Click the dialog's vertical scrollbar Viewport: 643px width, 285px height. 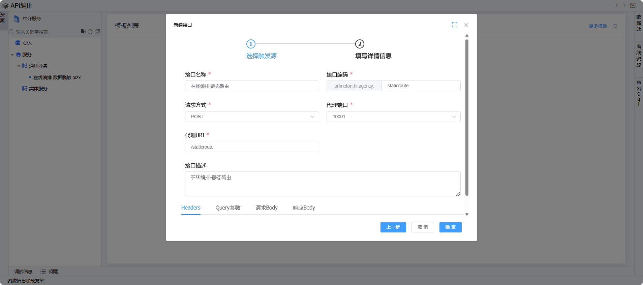467,117
